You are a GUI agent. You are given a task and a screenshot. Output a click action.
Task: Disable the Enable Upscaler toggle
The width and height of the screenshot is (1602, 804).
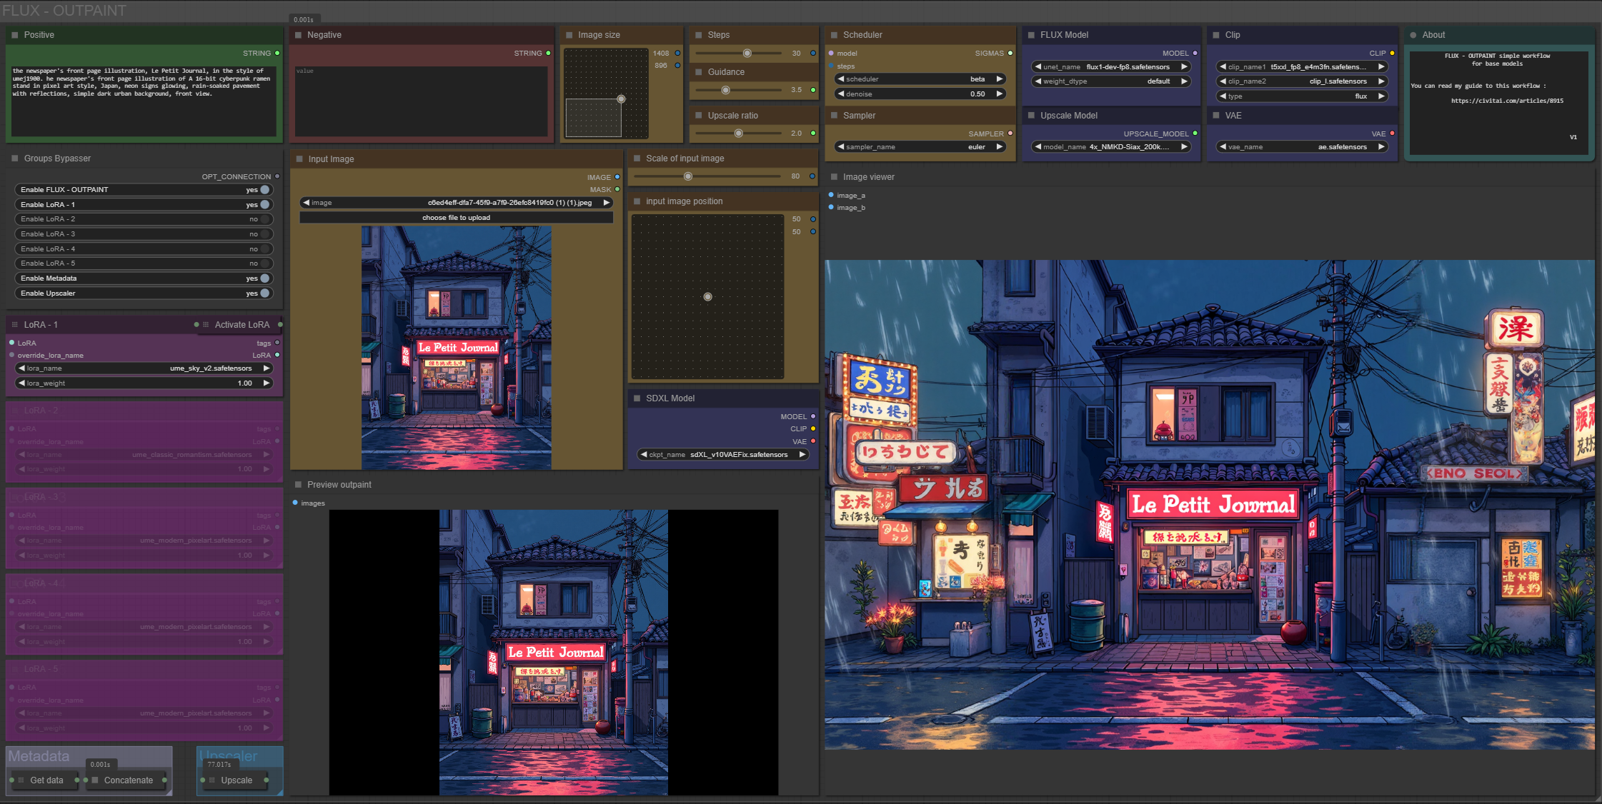coord(264,293)
